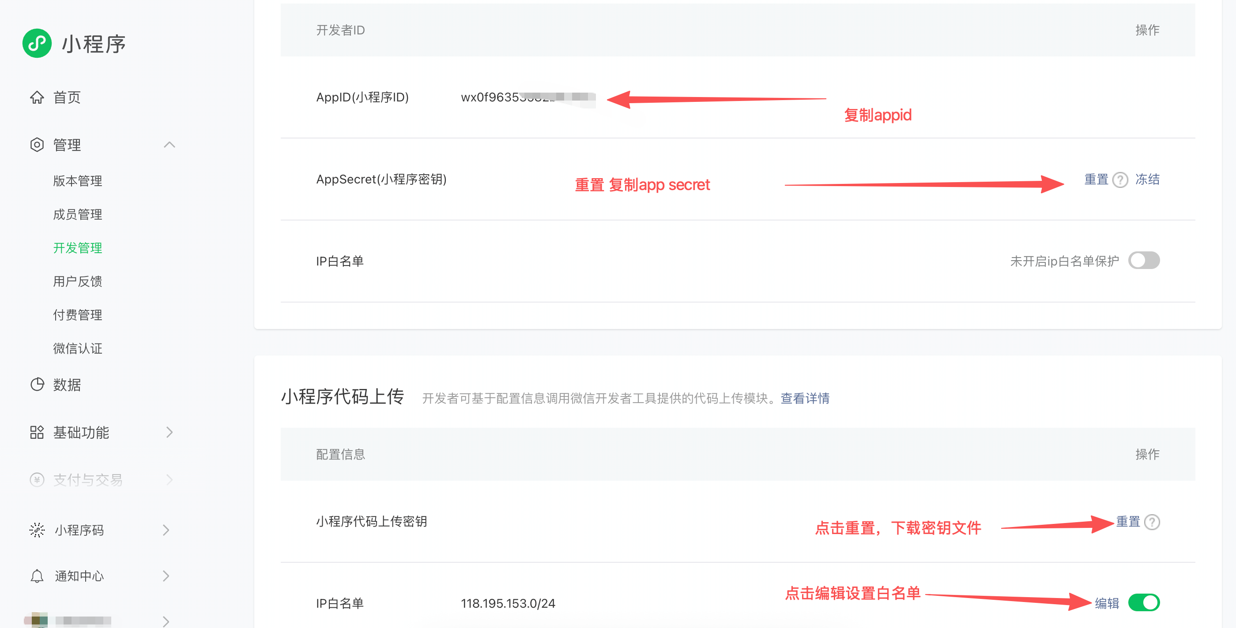Select 版本管理 in the sidebar
The image size is (1236, 628).
click(77, 181)
